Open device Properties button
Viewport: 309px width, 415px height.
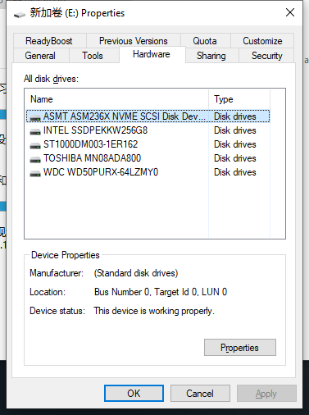240,348
